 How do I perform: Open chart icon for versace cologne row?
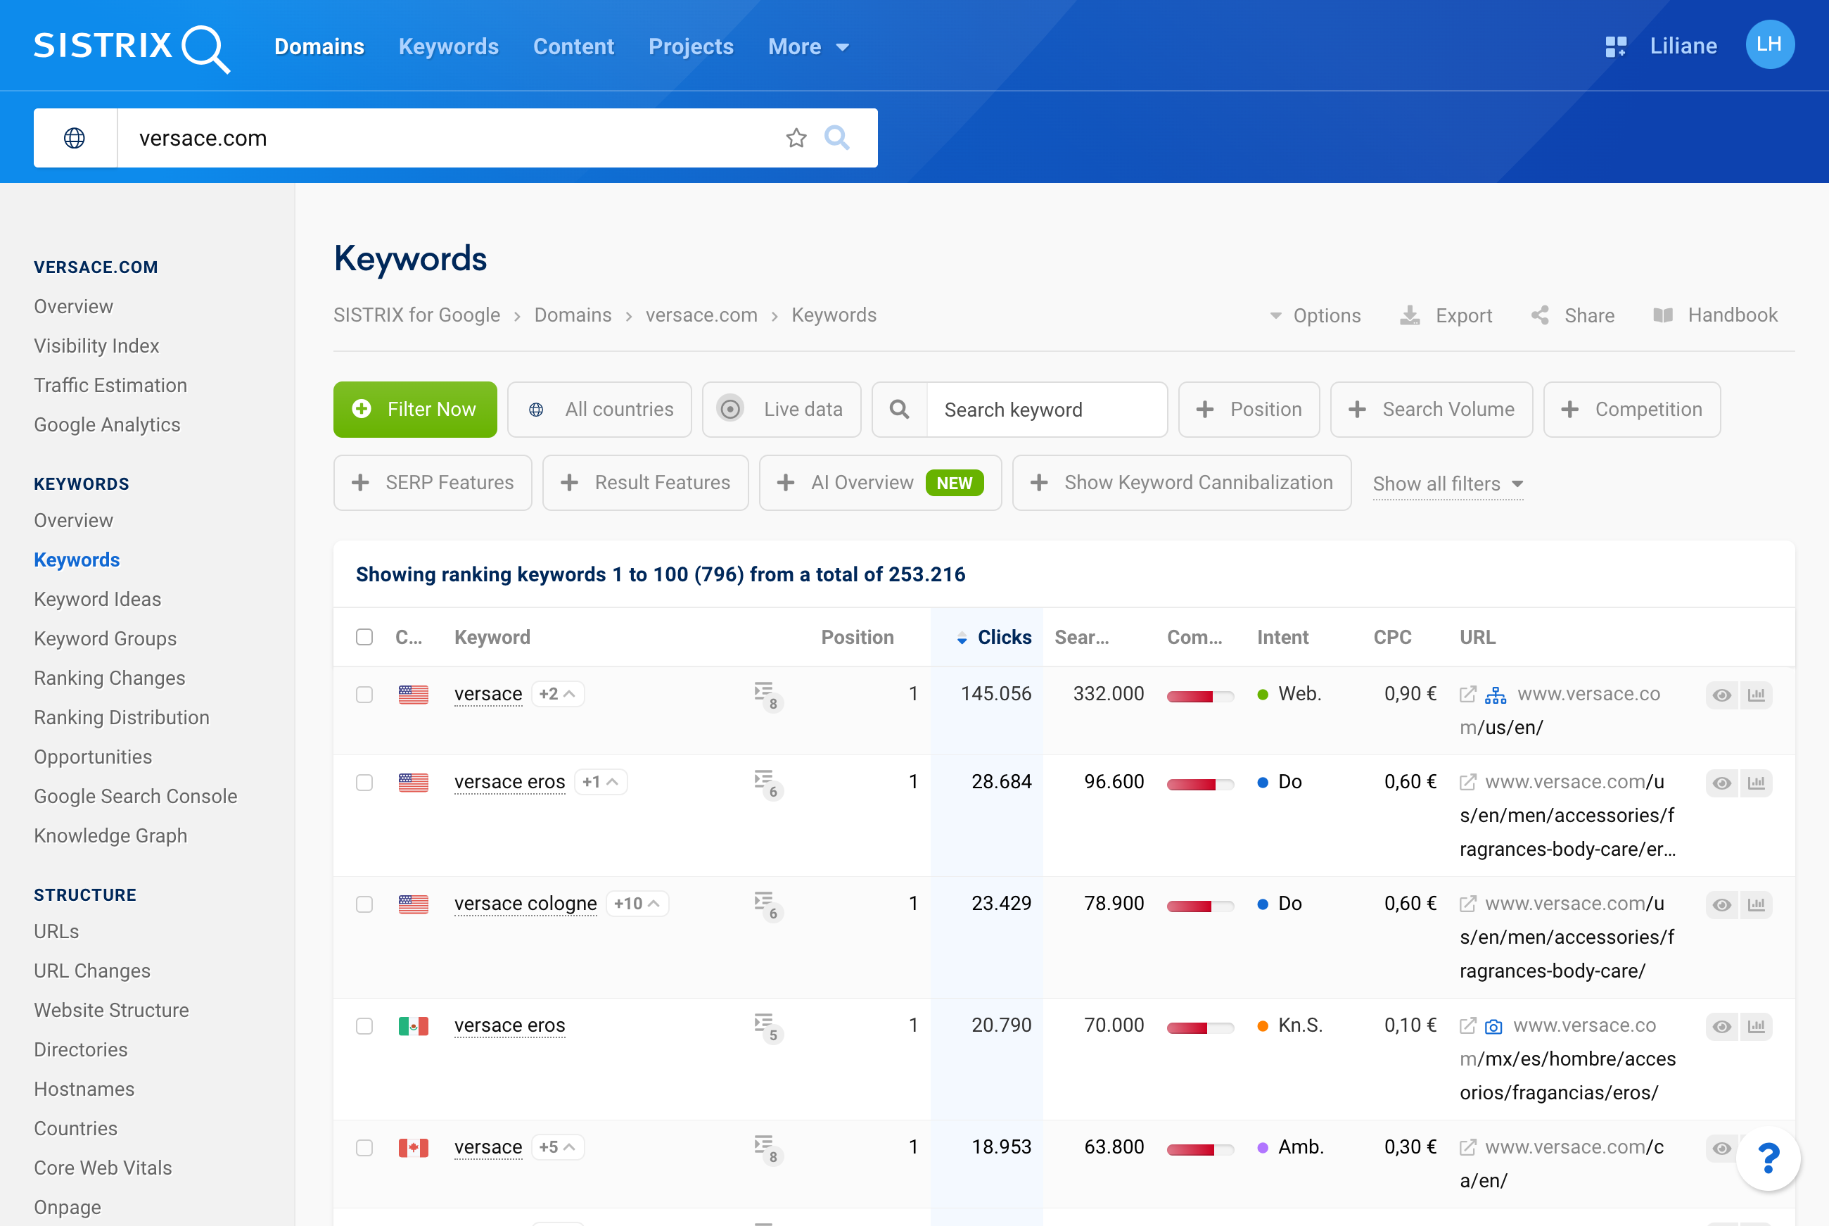[1757, 904]
